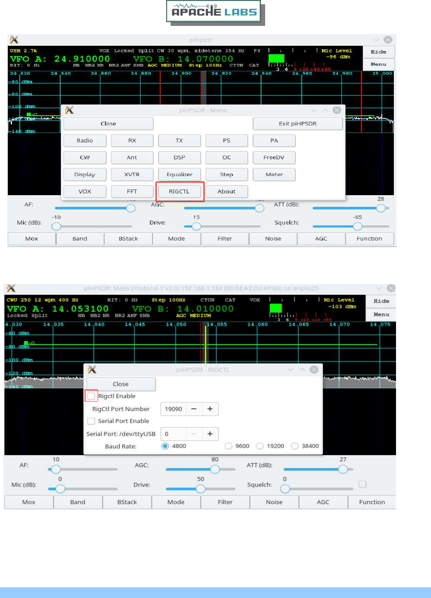Enable the Rigctl Enable checkbox

(x=91, y=396)
